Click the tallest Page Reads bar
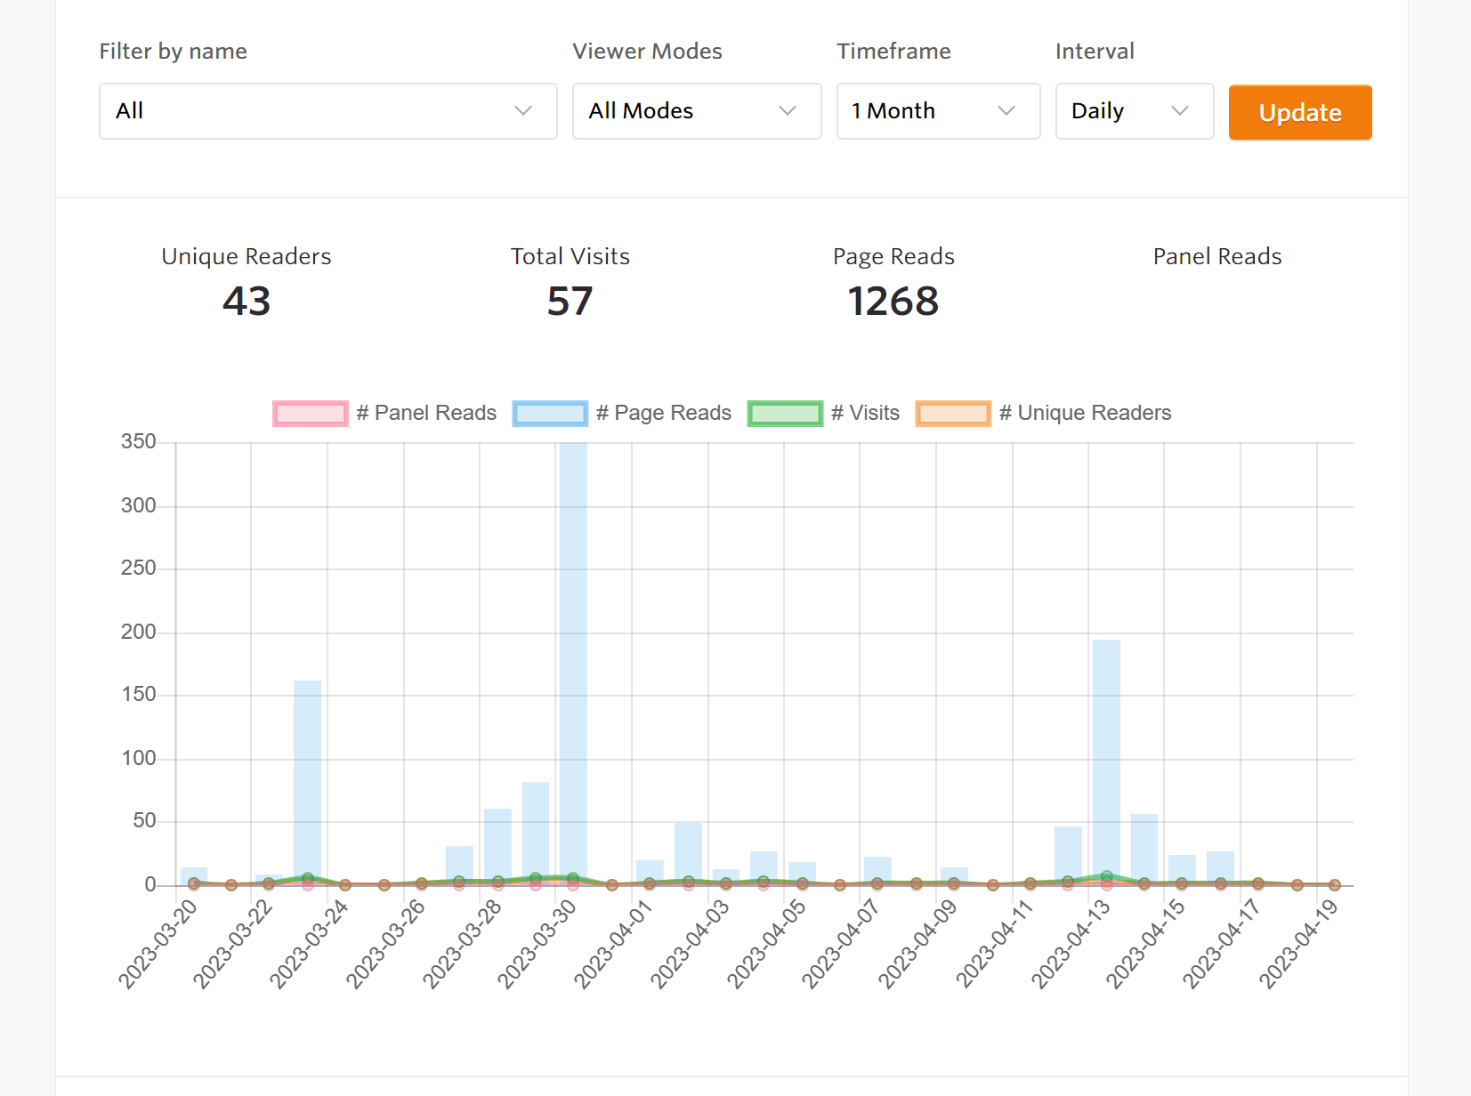1471x1096 pixels. [x=573, y=658]
